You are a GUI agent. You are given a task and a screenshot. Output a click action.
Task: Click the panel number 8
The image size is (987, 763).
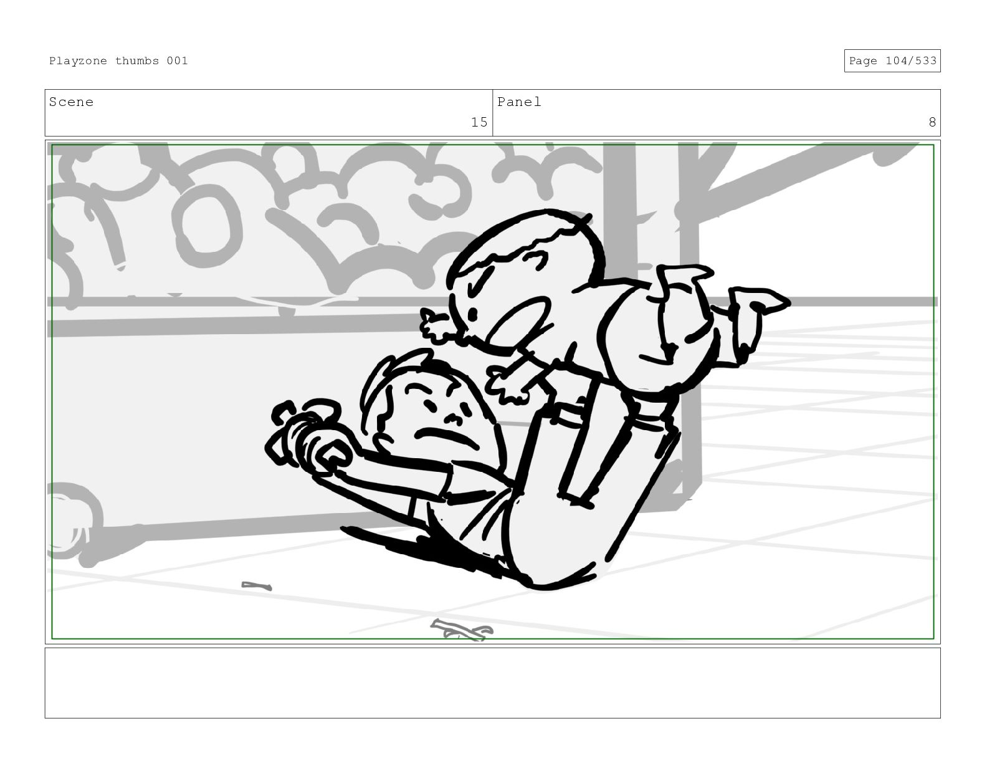[932, 122]
